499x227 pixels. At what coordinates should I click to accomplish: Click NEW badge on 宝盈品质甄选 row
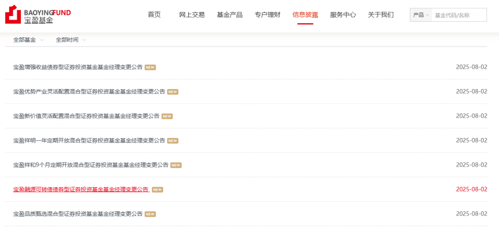150,214
